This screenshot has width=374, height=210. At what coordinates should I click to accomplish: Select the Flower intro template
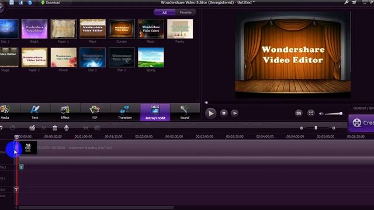point(64,57)
